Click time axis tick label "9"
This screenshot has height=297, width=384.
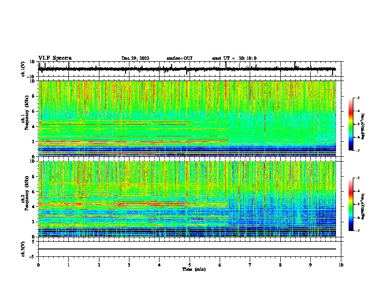pyautogui.click(x=310, y=265)
